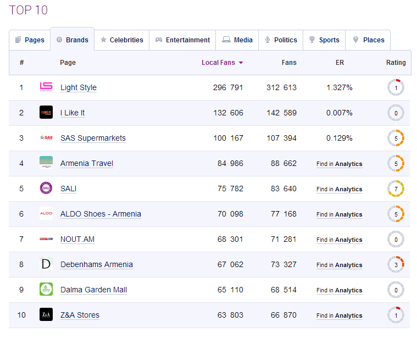
Task: Switch to the Celebrities tab
Action: coord(121,40)
